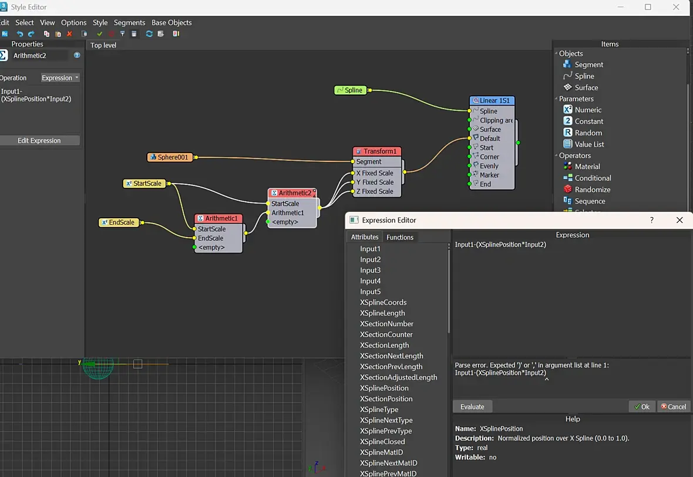
Task: Open the Operation Expression dropdown
Action: coord(60,78)
